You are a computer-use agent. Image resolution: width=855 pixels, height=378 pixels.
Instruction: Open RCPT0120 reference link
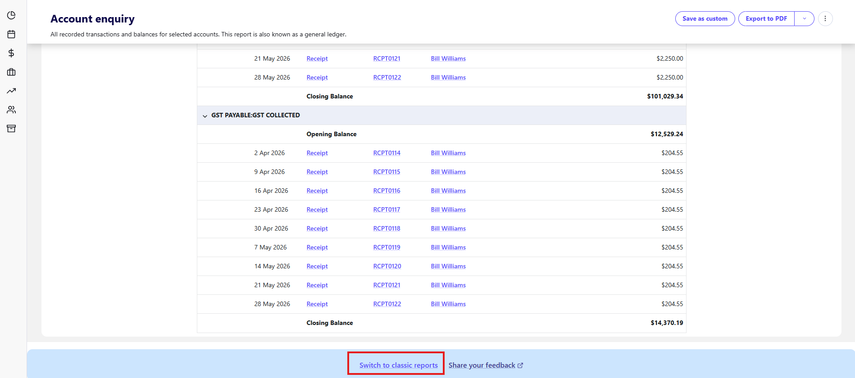coord(387,266)
